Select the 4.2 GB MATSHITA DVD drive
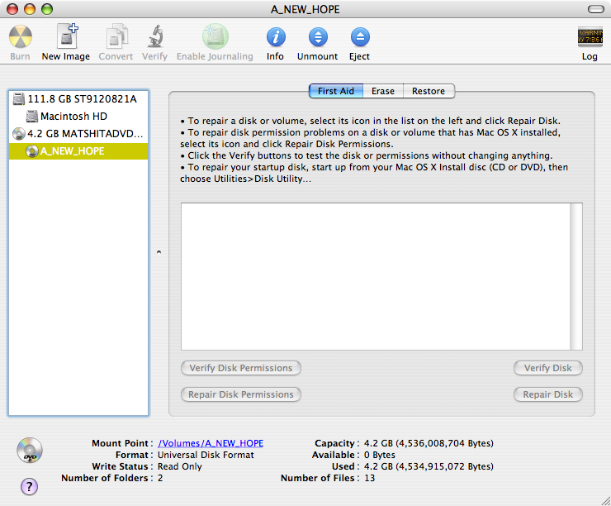 tap(85, 133)
